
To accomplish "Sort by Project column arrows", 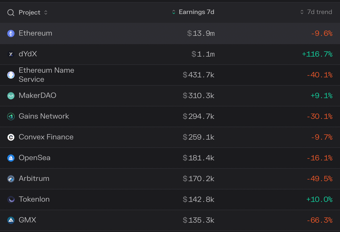I will pyautogui.click(x=46, y=13).
